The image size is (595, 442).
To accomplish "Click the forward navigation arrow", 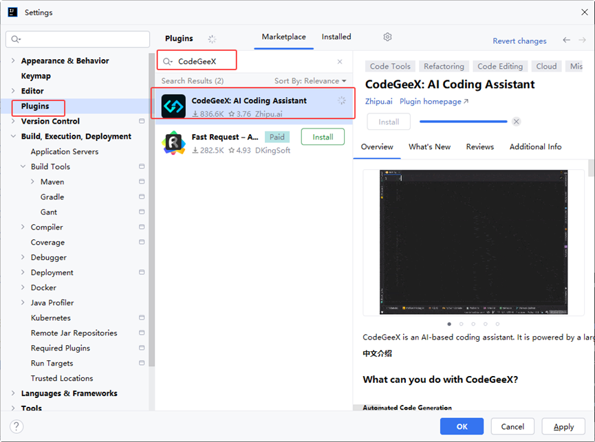I will [582, 41].
